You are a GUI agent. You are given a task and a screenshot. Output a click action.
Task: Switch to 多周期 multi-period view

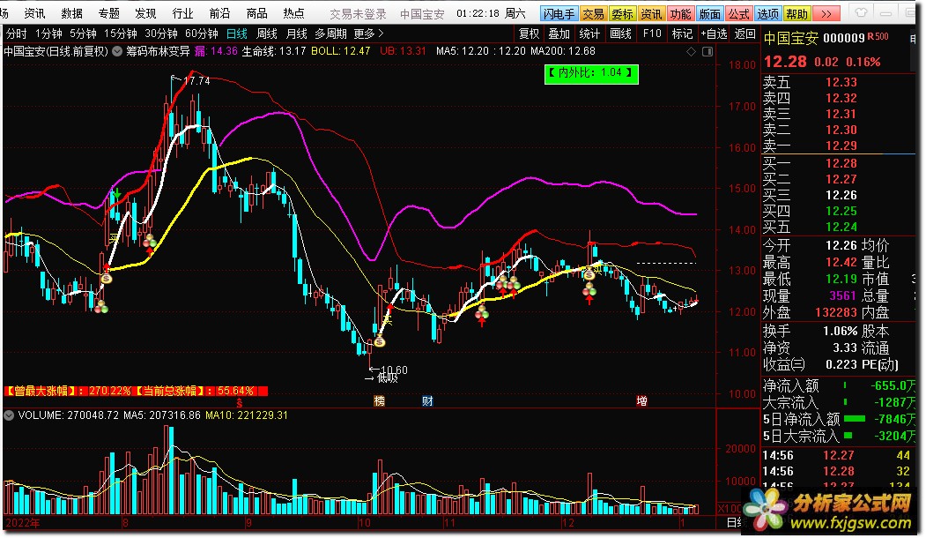[330, 34]
